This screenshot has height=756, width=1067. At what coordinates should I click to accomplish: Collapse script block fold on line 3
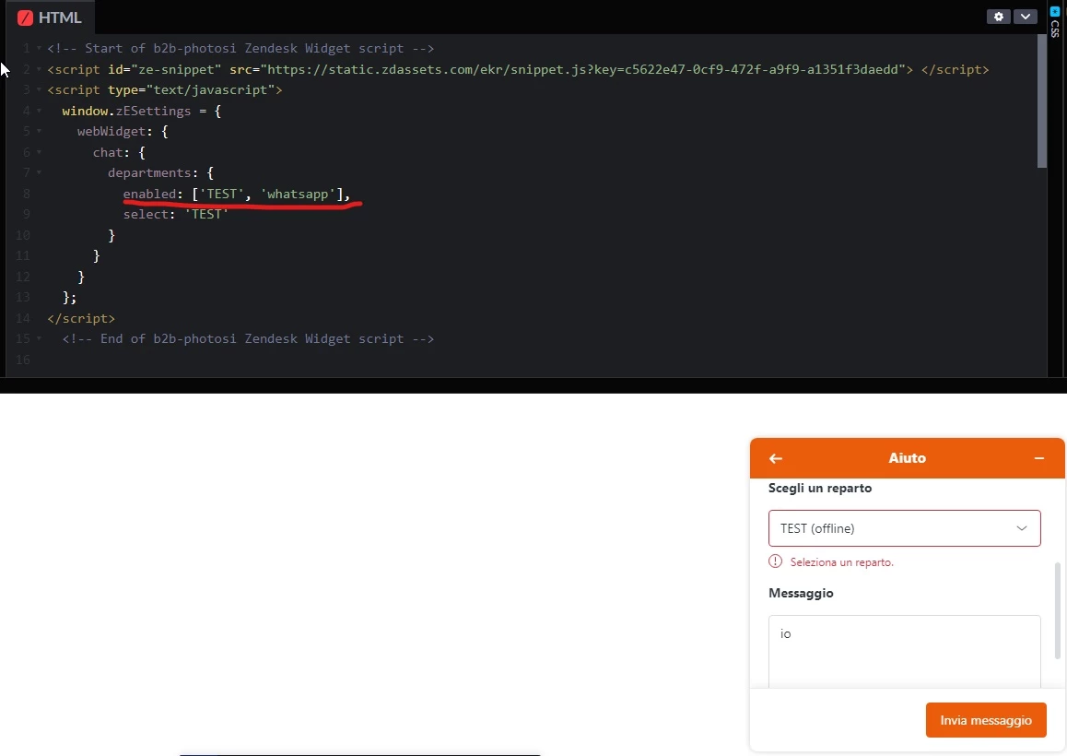[x=40, y=90]
